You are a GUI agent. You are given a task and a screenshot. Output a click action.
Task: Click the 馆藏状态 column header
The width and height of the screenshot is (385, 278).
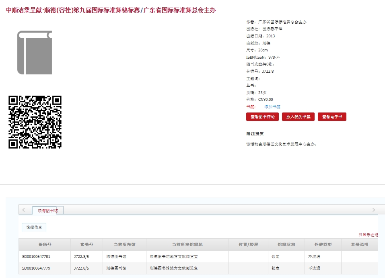click(286, 244)
